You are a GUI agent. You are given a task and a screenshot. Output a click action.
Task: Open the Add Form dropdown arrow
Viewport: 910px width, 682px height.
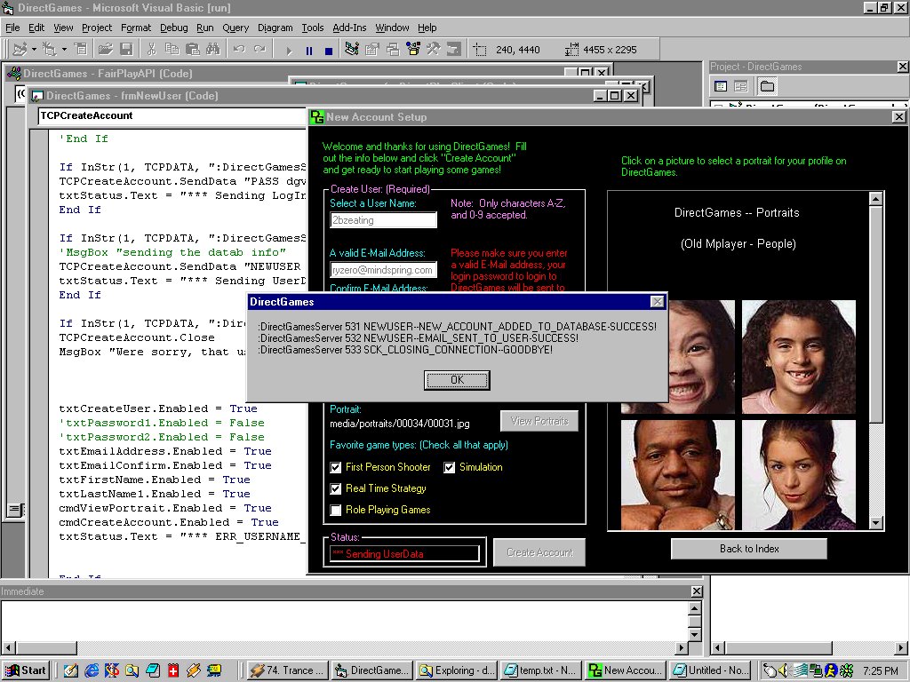pos(64,50)
